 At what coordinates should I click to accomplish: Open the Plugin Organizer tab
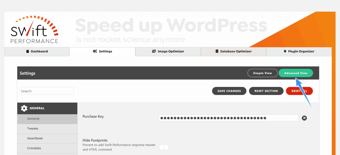pyautogui.click(x=299, y=51)
